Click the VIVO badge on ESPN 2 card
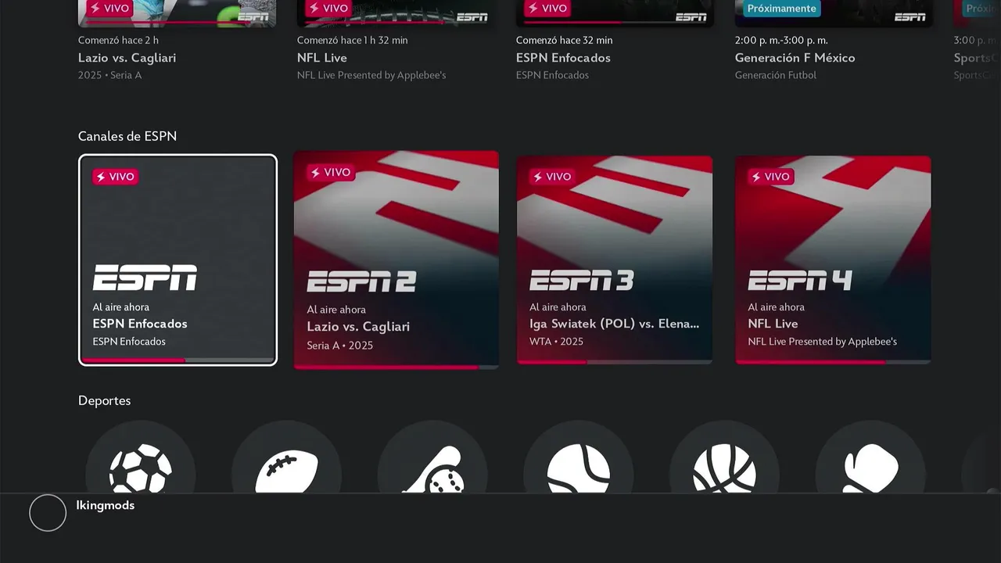The image size is (1001, 563). pyautogui.click(x=331, y=173)
